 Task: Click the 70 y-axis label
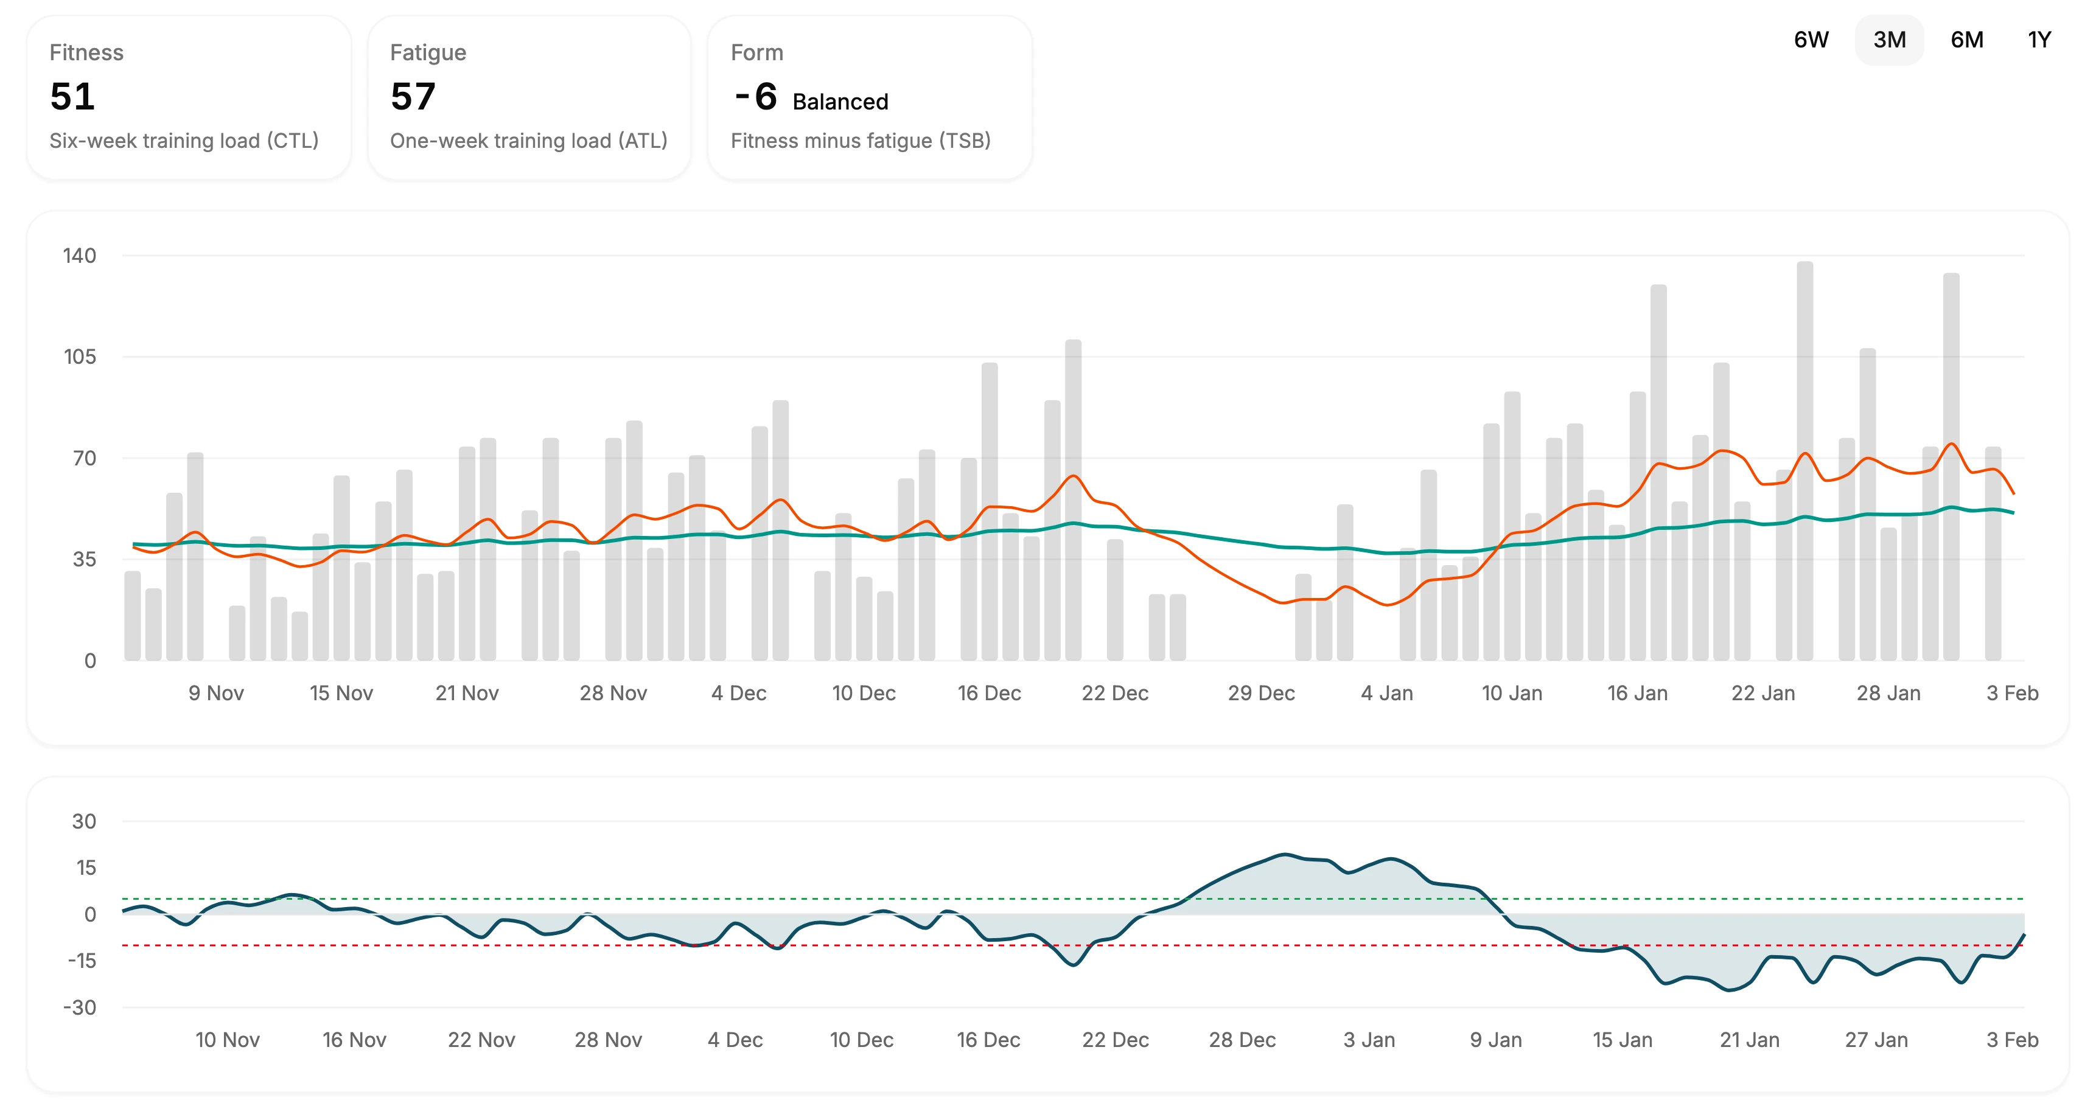click(x=85, y=458)
